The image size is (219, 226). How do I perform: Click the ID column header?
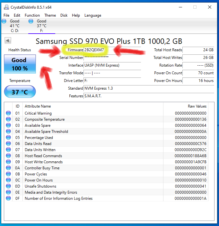[17, 106]
